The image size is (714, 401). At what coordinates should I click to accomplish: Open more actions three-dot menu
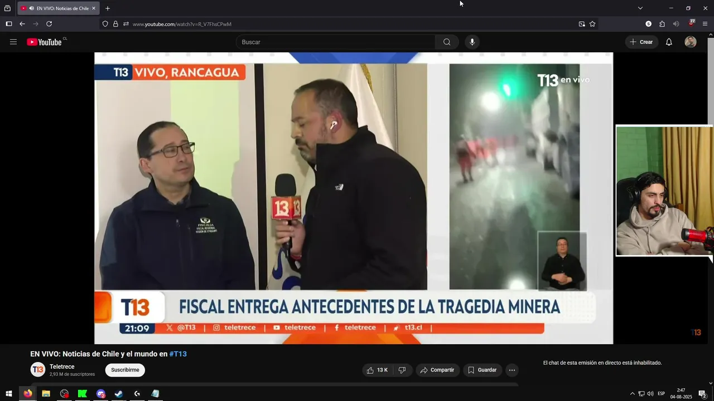click(512, 370)
